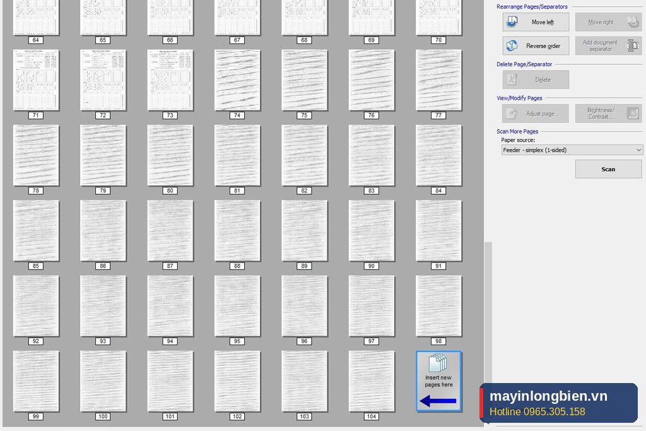The image size is (646, 431).
Task: Select page thumbnail 89
Action: pos(305,231)
